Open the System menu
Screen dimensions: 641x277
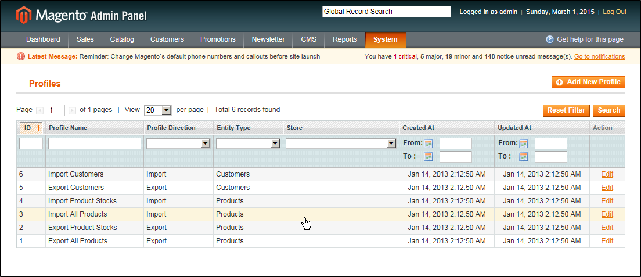click(385, 39)
